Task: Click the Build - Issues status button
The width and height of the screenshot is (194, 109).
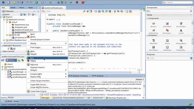Action: click(12, 101)
